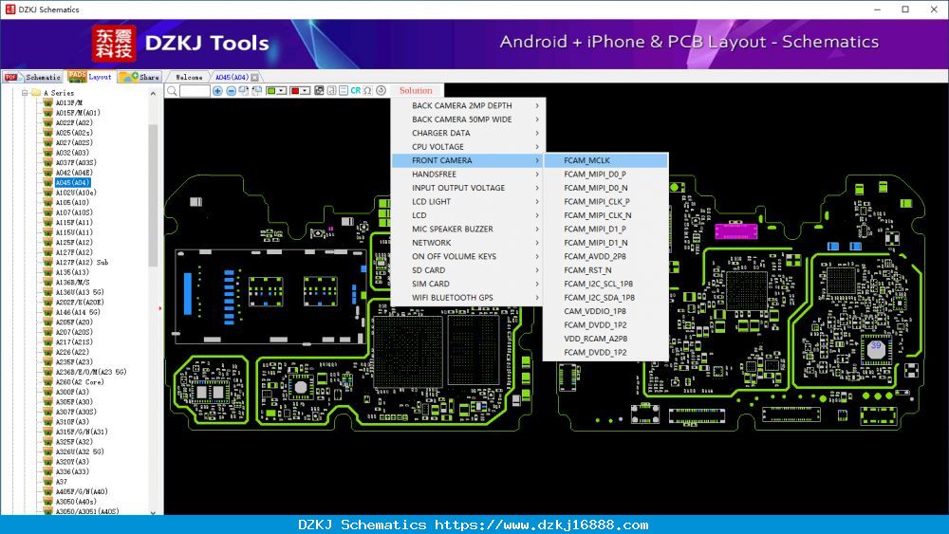Open the SD CARD submenu

pos(468,270)
